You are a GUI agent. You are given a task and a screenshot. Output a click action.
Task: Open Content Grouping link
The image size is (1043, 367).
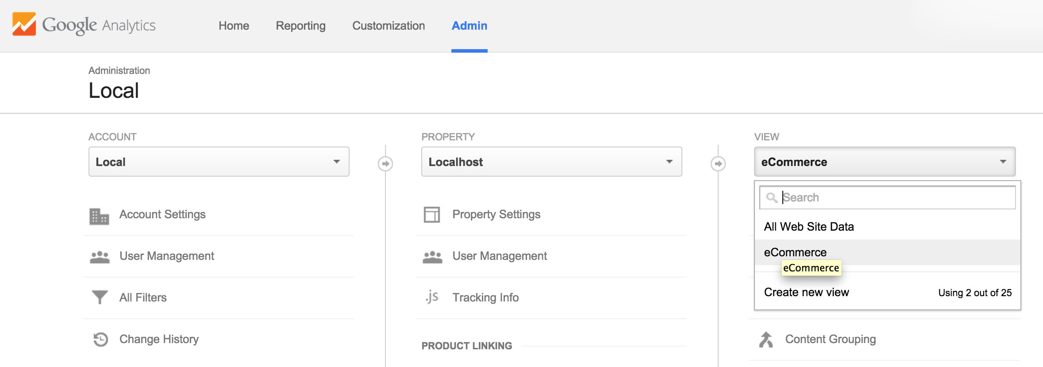coord(831,339)
